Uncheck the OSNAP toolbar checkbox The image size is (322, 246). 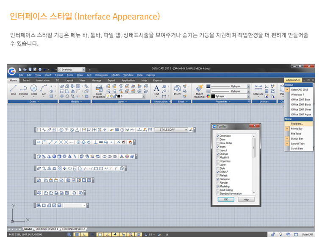pyautogui.click(x=218, y=172)
